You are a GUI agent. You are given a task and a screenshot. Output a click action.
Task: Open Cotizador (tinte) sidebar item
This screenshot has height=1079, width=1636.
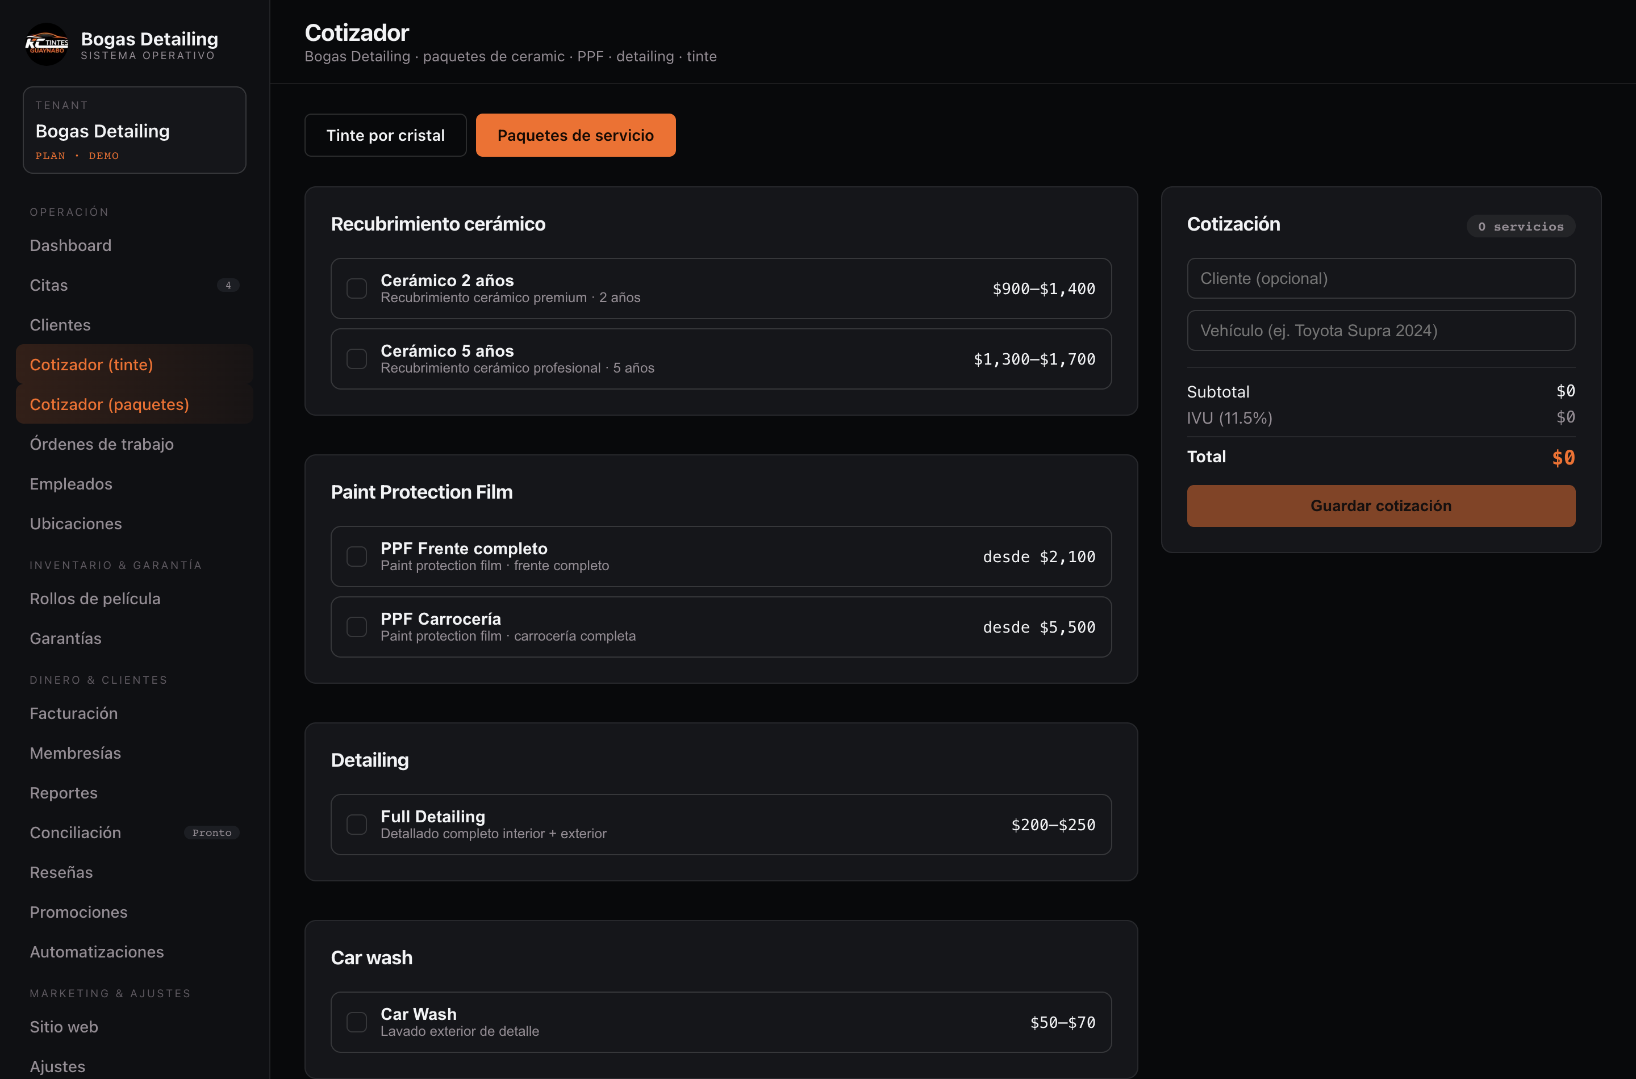[x=134, y=365]
